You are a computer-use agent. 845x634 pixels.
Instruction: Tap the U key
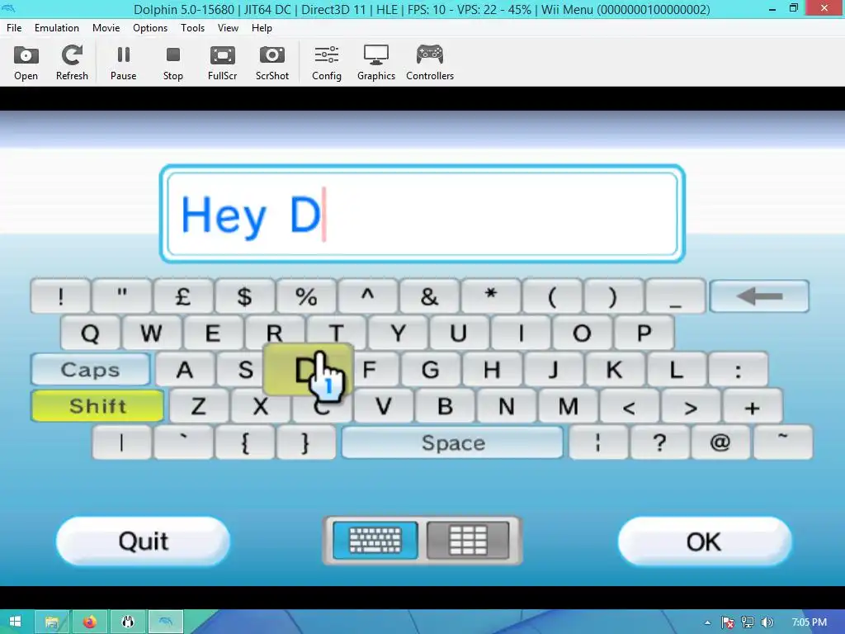click(459, 333)
